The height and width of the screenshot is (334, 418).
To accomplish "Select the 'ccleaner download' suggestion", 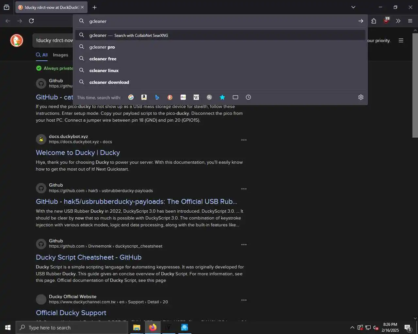I will pos(220,82).
